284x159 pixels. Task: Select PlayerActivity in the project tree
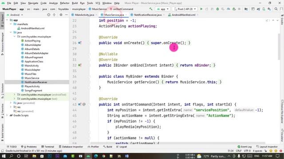[x=32, y=87]
